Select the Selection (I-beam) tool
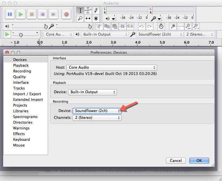This screenshot has width=222, height=181. coord(81,11)
